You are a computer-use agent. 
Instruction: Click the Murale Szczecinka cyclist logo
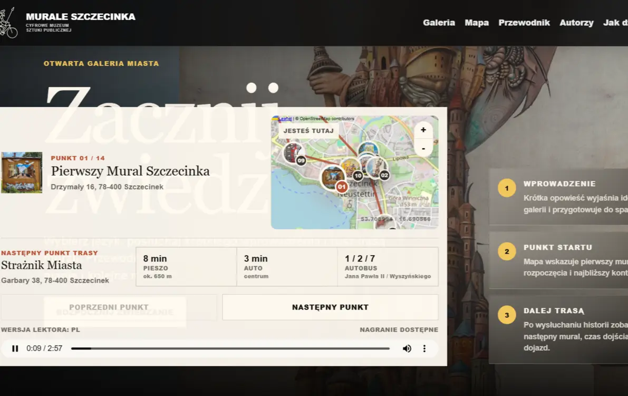click(8, 23)
